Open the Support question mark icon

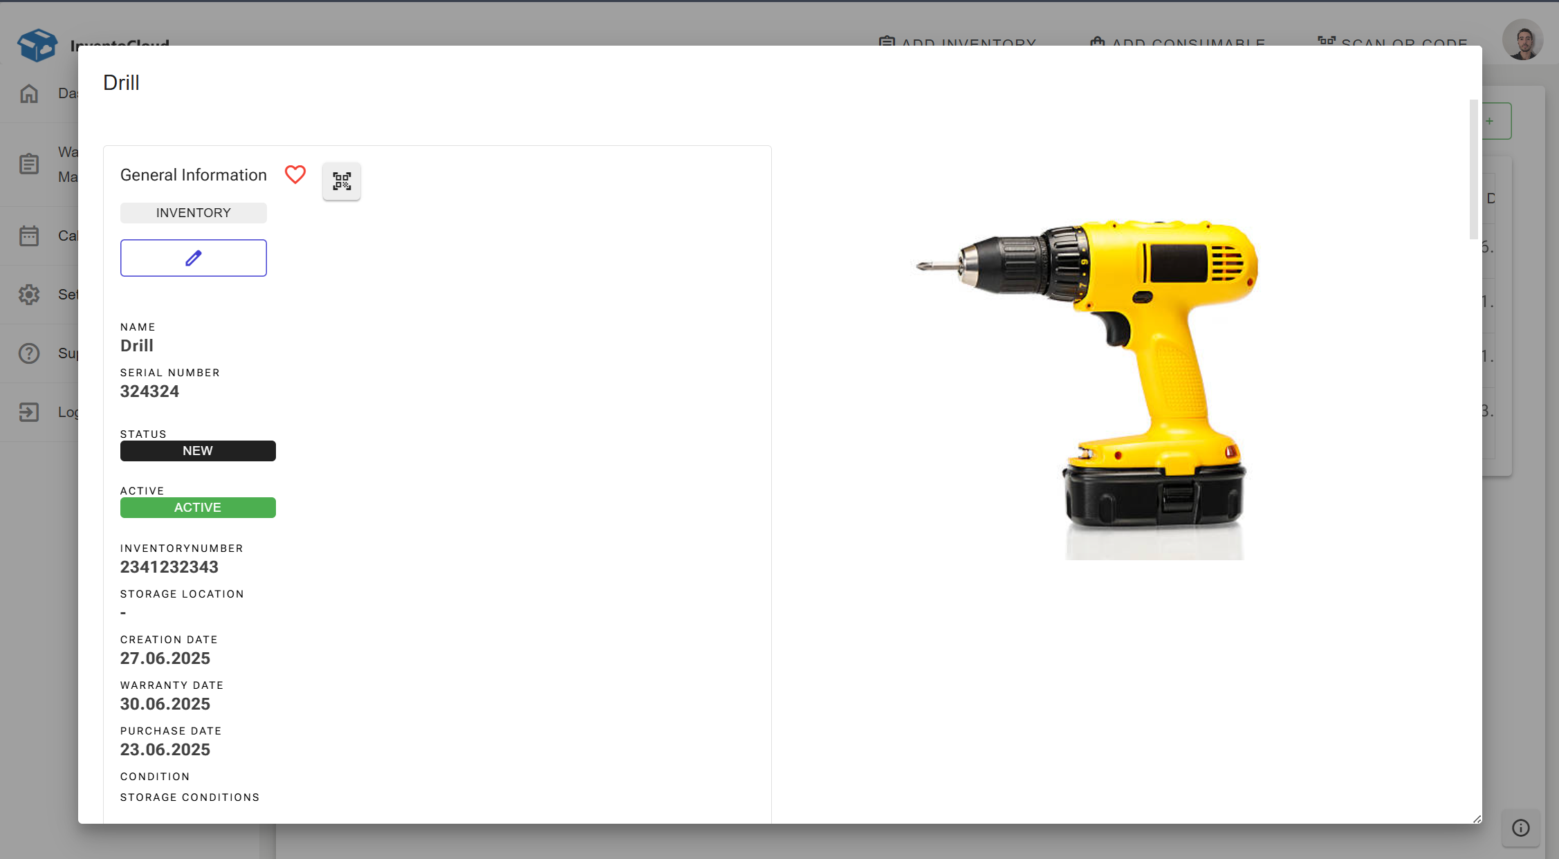(29, 353)
